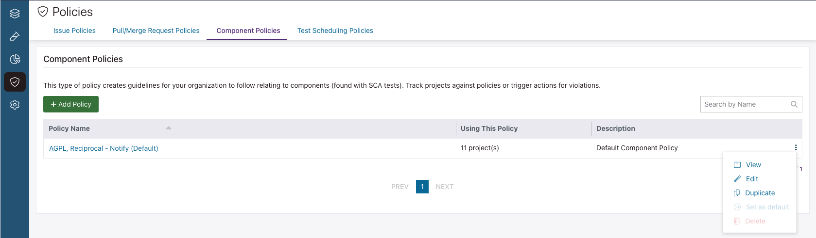Go to page 1 in pagination
Viewport: 816px width, 238px height.
[x=422, y=187]
